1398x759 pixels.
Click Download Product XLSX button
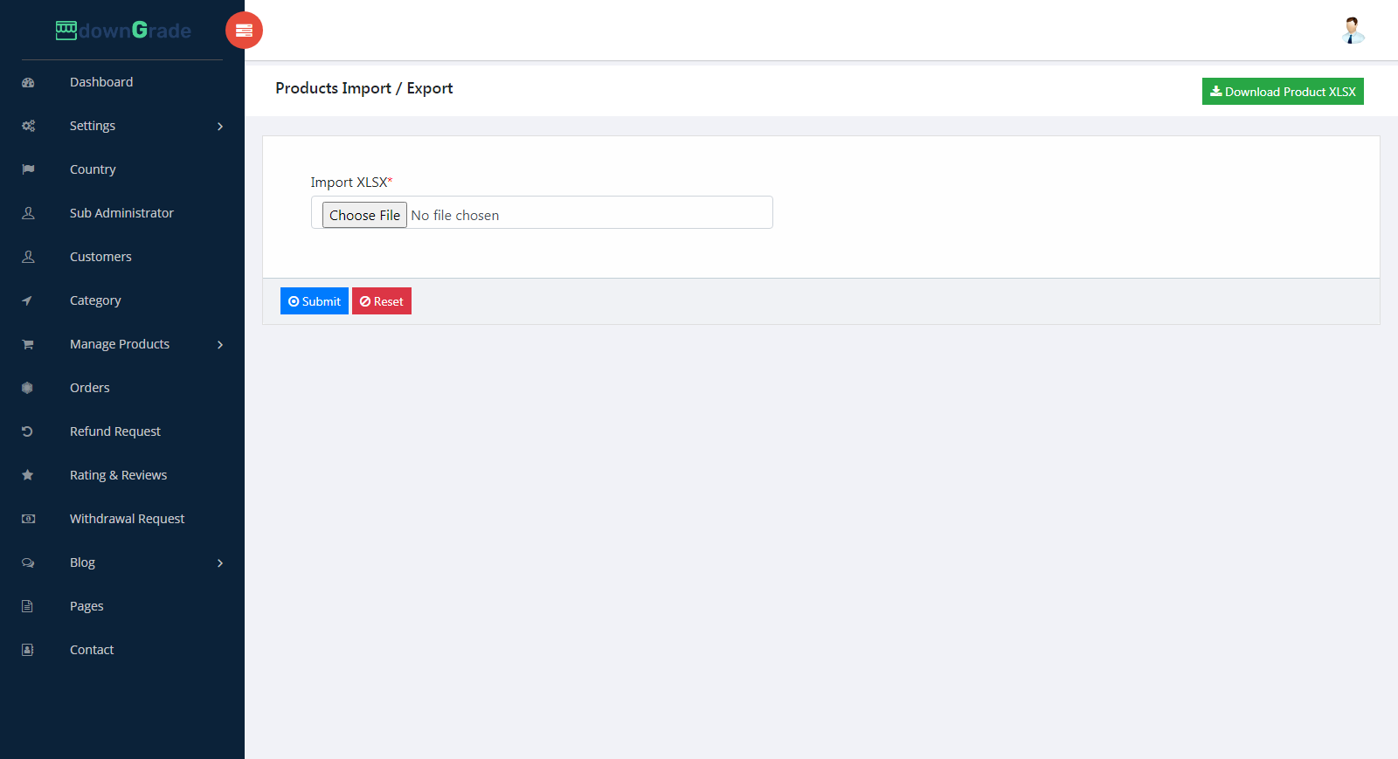coord(1282,92)
